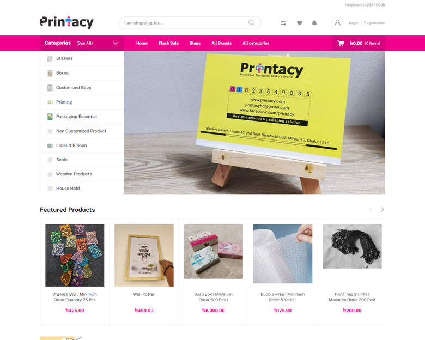Screen dimensions: 425x340
Task: Show previous featured products with left arrow
Action: coord(371,210)
